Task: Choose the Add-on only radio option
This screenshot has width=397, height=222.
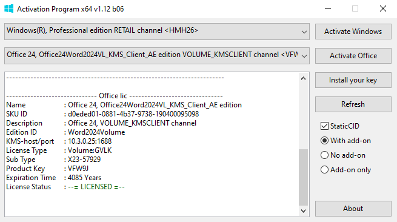Action: (x=324, y=170)
